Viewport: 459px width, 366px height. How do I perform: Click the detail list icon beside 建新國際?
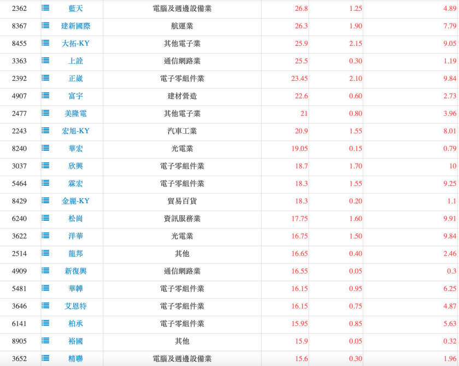pyautogui.click(x=46, y=26)
